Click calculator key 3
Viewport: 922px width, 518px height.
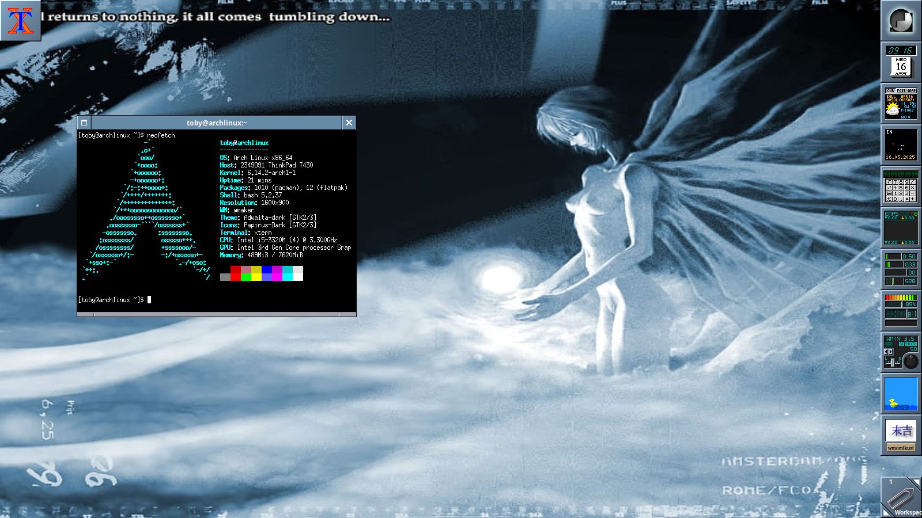pos(907,193)
